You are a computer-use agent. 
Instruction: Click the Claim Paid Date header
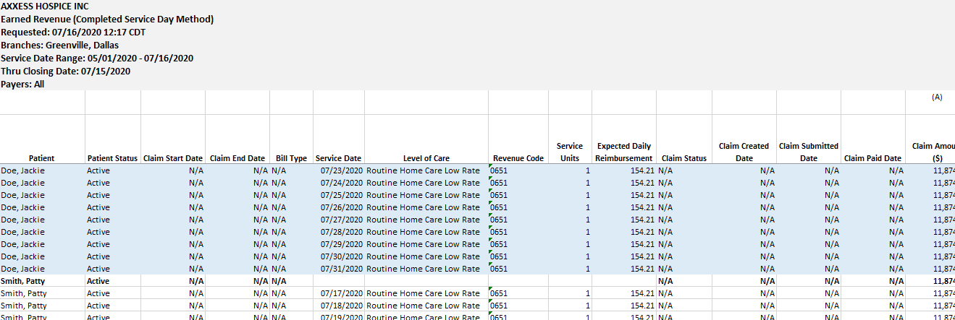click(872, 158)
